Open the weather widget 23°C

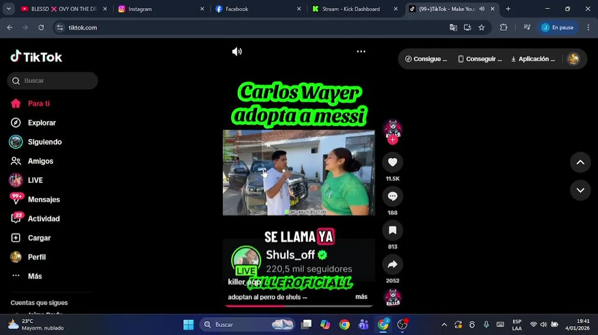tap(36, 325)
